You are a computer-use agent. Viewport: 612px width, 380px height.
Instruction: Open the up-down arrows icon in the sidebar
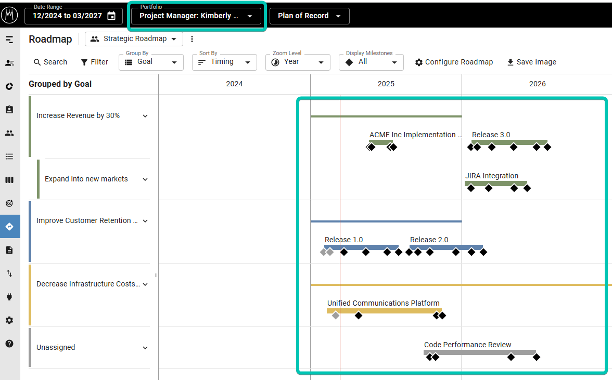[x=9, y=273]
